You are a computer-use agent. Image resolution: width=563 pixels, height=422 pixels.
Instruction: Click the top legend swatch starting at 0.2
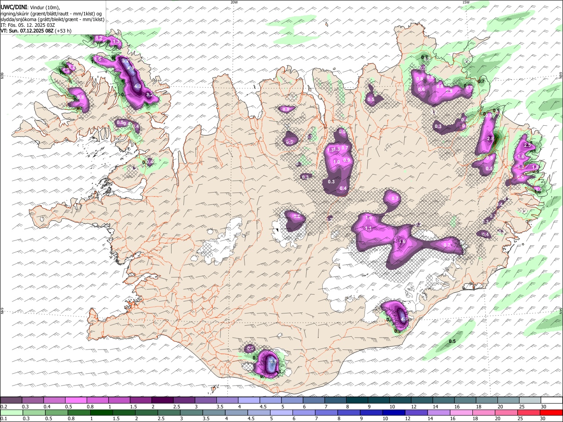click(11, 400)
